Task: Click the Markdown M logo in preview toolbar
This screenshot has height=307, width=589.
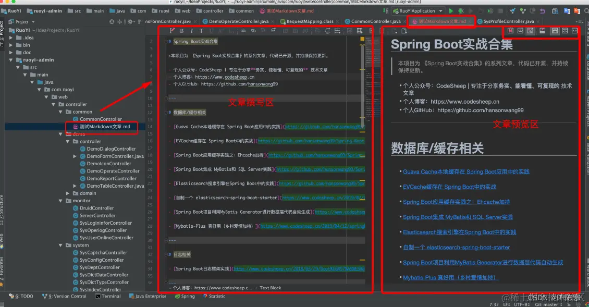Action: point(510,31)
